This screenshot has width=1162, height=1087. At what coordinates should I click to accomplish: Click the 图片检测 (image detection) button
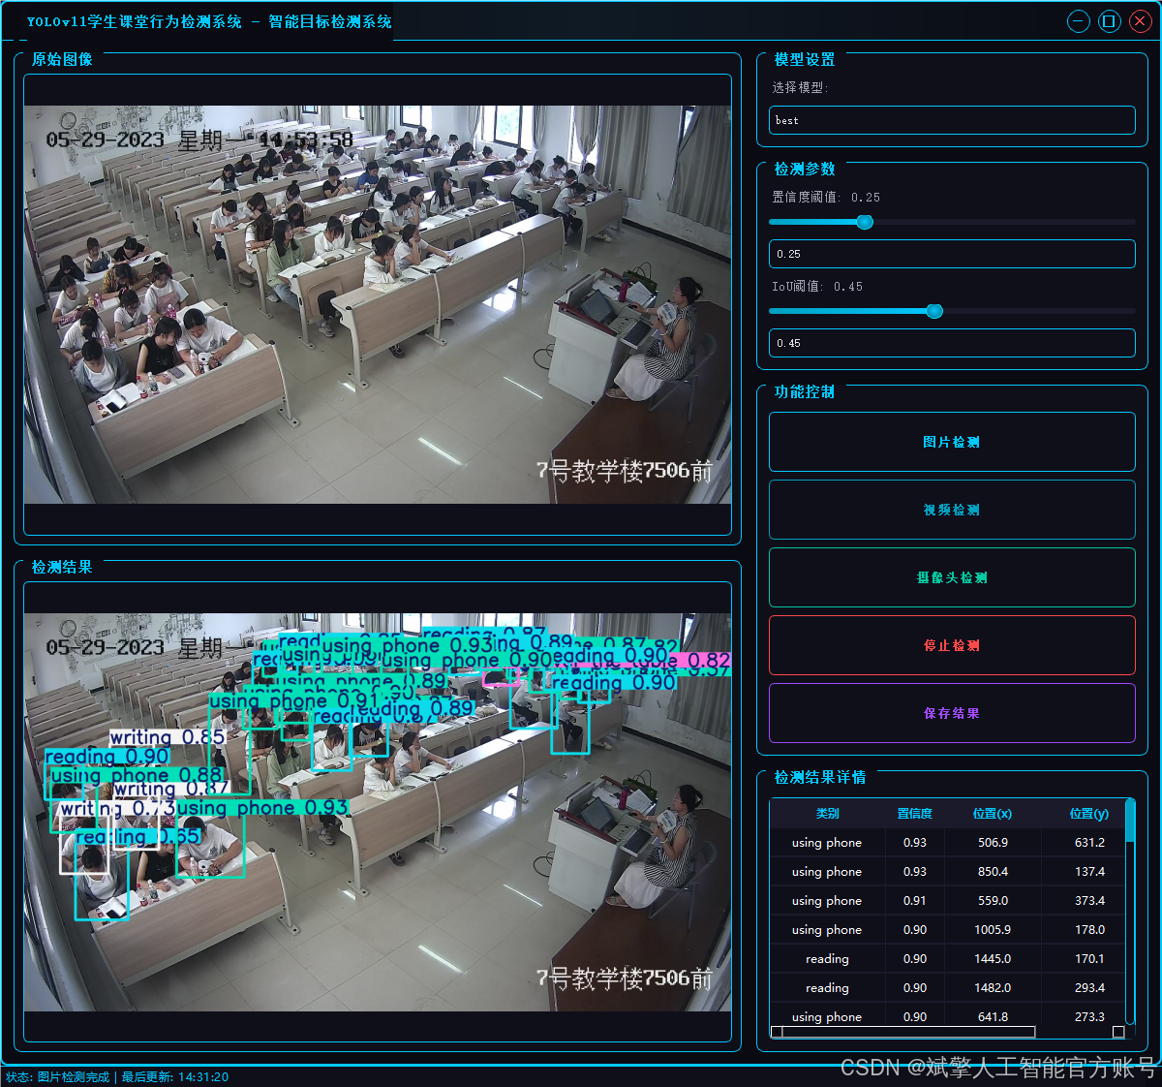(951, 442)
